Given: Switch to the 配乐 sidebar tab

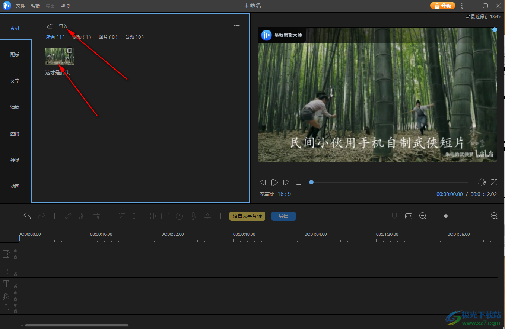Looking at the screenshot, I should tap(15, 54).
